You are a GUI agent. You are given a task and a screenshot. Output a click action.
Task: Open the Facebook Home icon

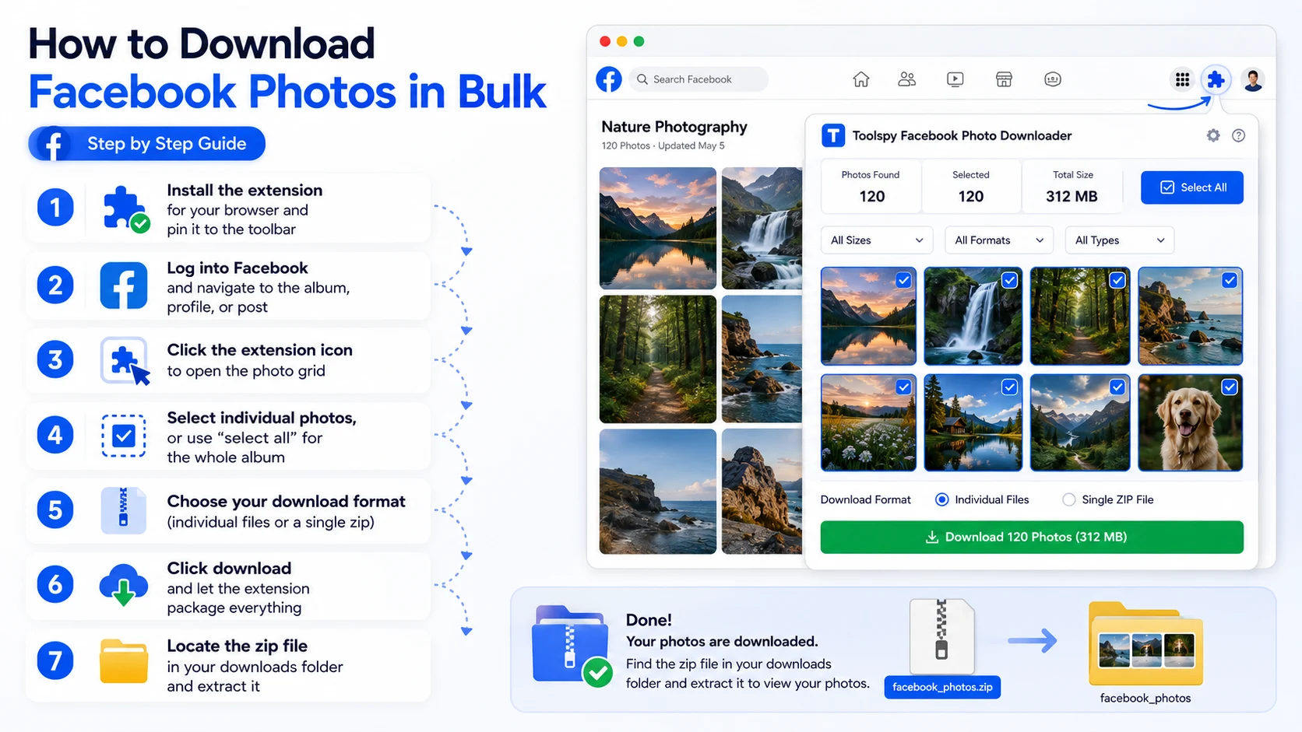[x=860, y=79]
